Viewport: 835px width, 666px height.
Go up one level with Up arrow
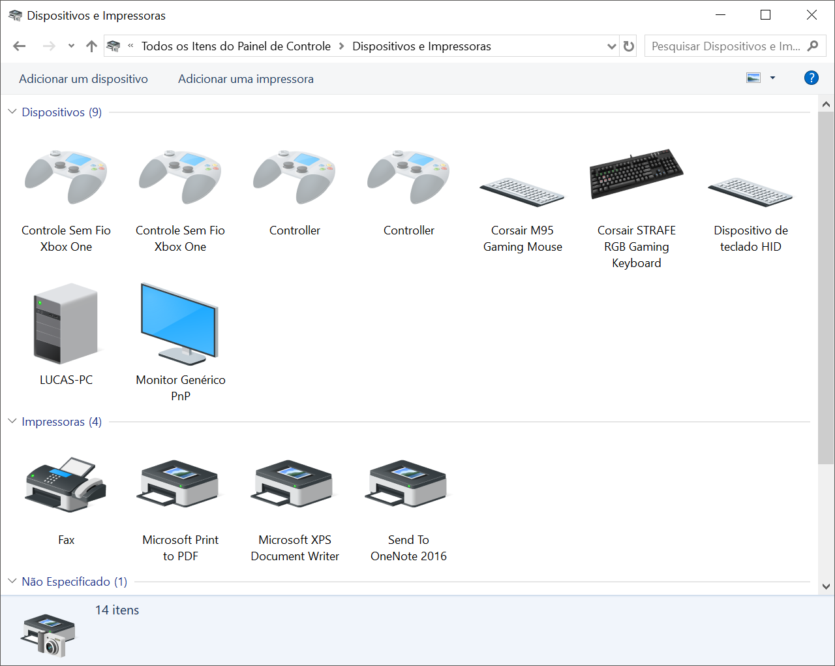tap(92, 46)
